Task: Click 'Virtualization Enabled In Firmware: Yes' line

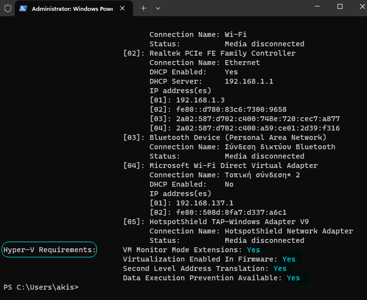Action: click(x=209, y=259)
